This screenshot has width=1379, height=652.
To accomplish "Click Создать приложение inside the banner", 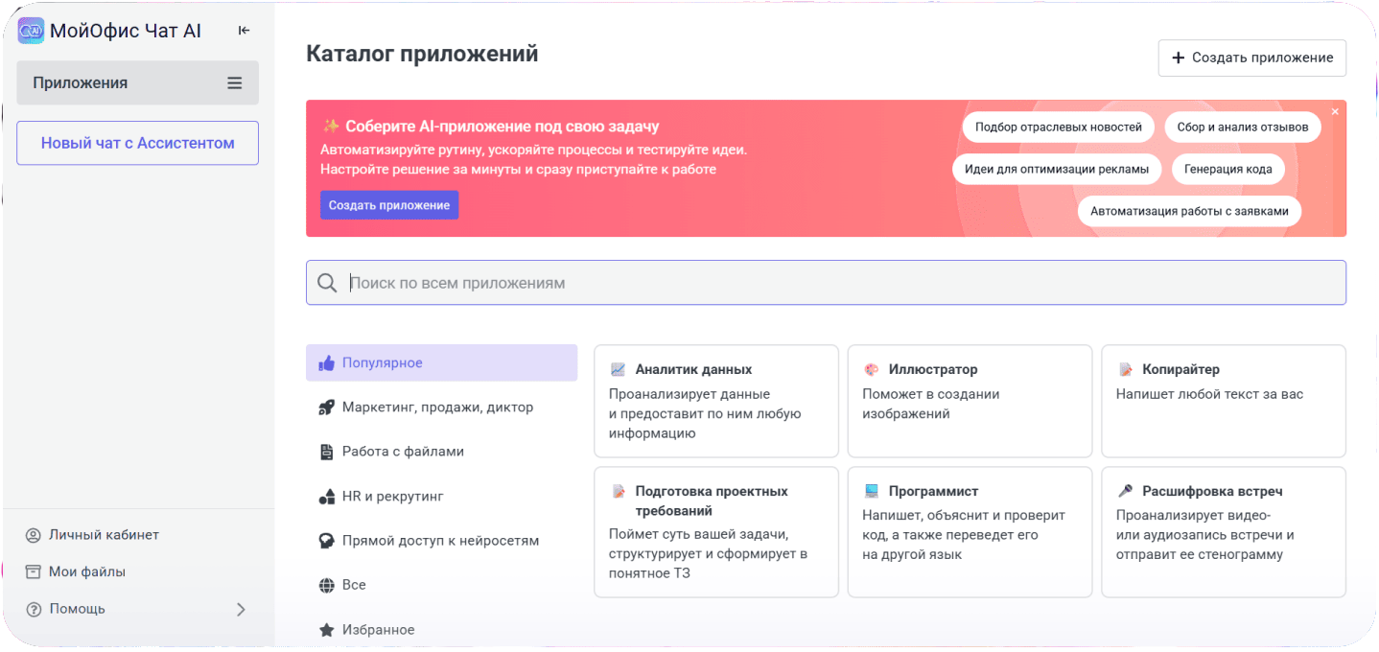I will coord(388,205).
